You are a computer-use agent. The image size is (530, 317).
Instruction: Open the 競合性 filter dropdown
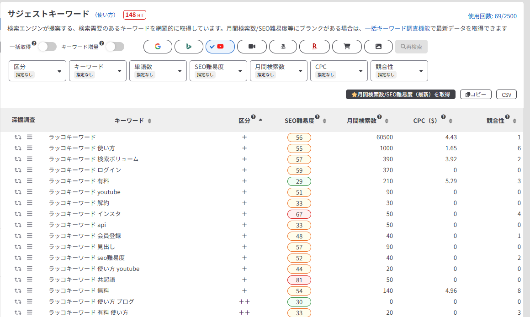pyautogui.click(x=399, y=71)
